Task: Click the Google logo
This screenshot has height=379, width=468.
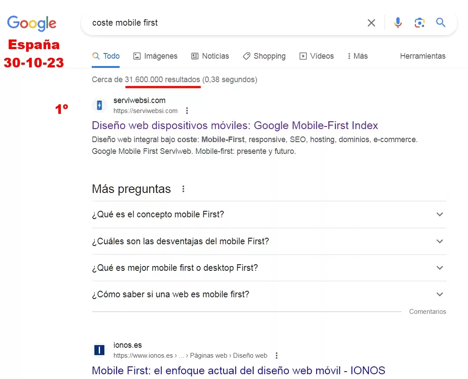Action: tap(32, 23)
